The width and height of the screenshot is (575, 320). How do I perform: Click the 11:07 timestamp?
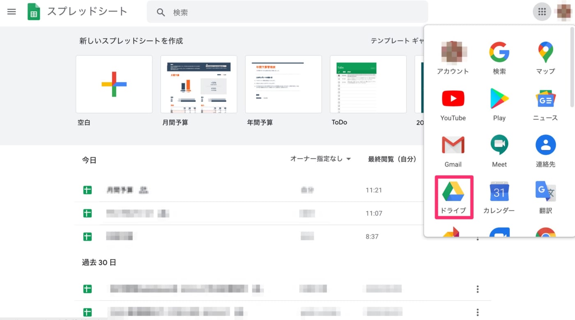pyautogui.click(x=374, y=213)
